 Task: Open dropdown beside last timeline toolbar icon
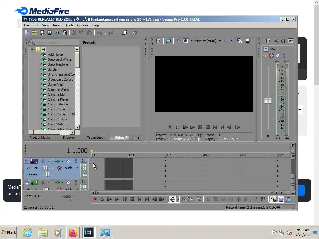click(x=294, y=199)
